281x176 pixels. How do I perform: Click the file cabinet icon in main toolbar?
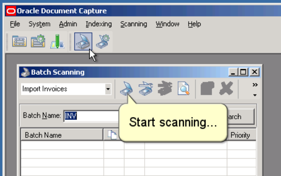(x=20, y=41)
